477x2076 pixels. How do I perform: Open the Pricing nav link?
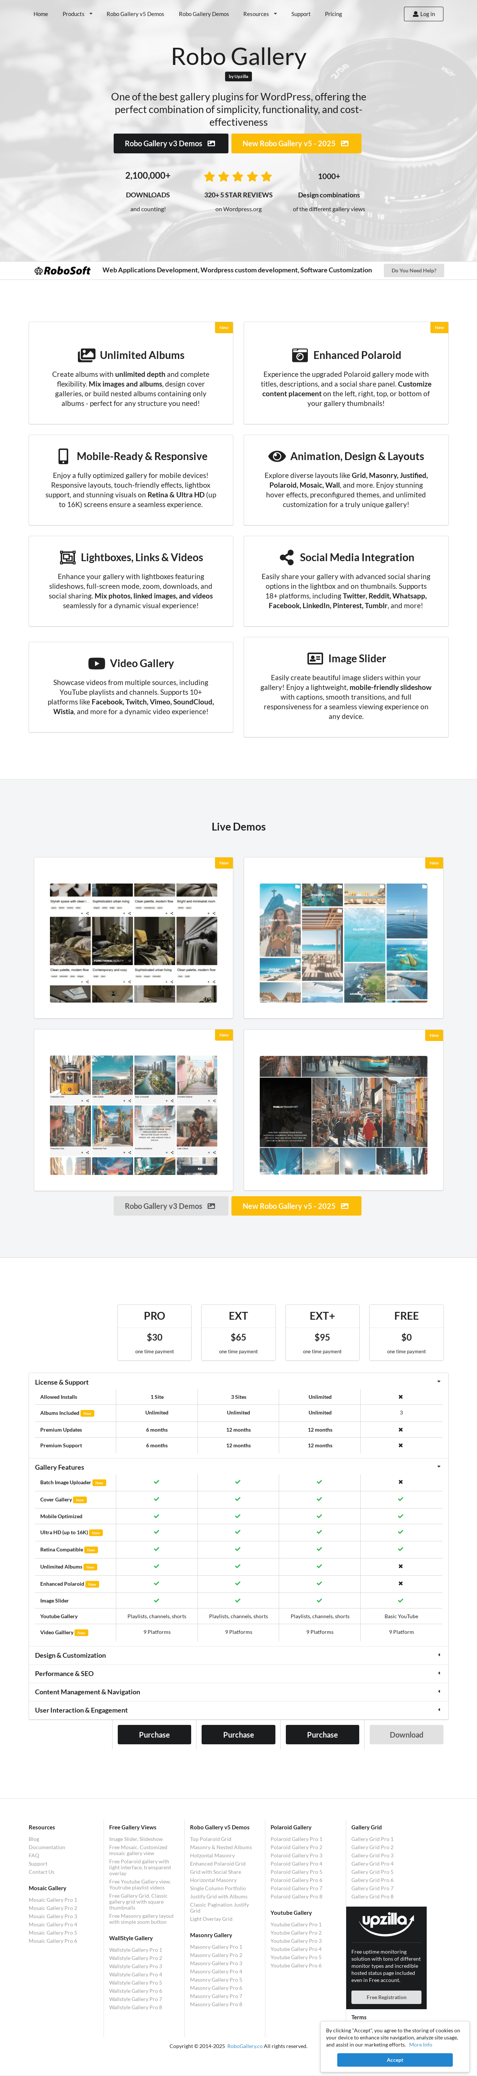(333, 14)
